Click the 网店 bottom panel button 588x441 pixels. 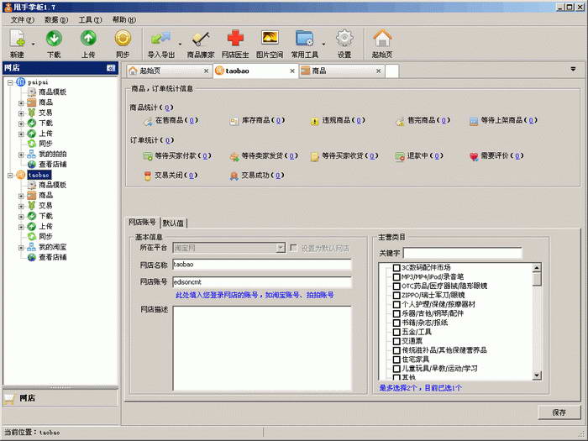tap(60, 398)
